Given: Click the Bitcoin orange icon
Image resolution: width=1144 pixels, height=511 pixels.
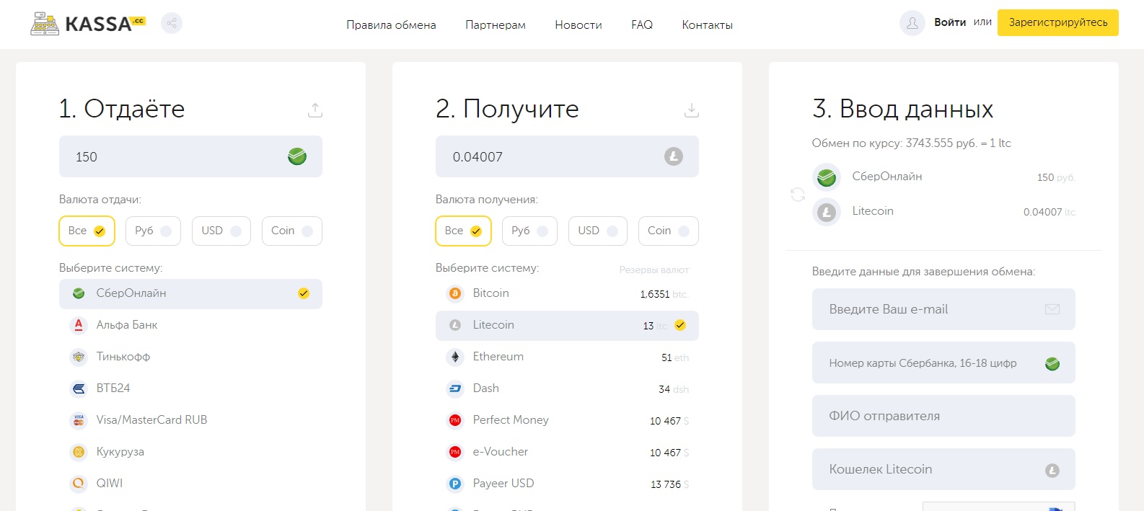Looking at the screenshot, I should click(x=455, y=293).
